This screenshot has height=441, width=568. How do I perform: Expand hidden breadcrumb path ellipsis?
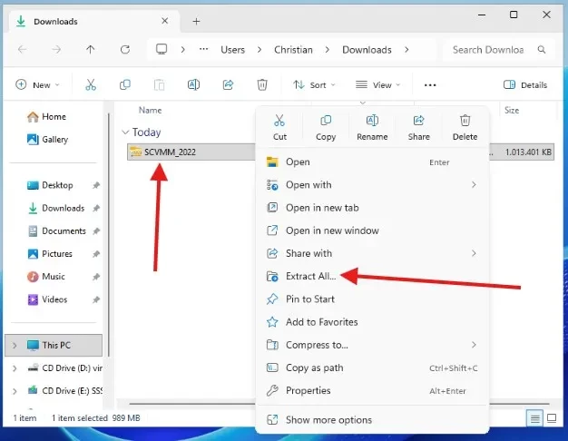(203, 49)
